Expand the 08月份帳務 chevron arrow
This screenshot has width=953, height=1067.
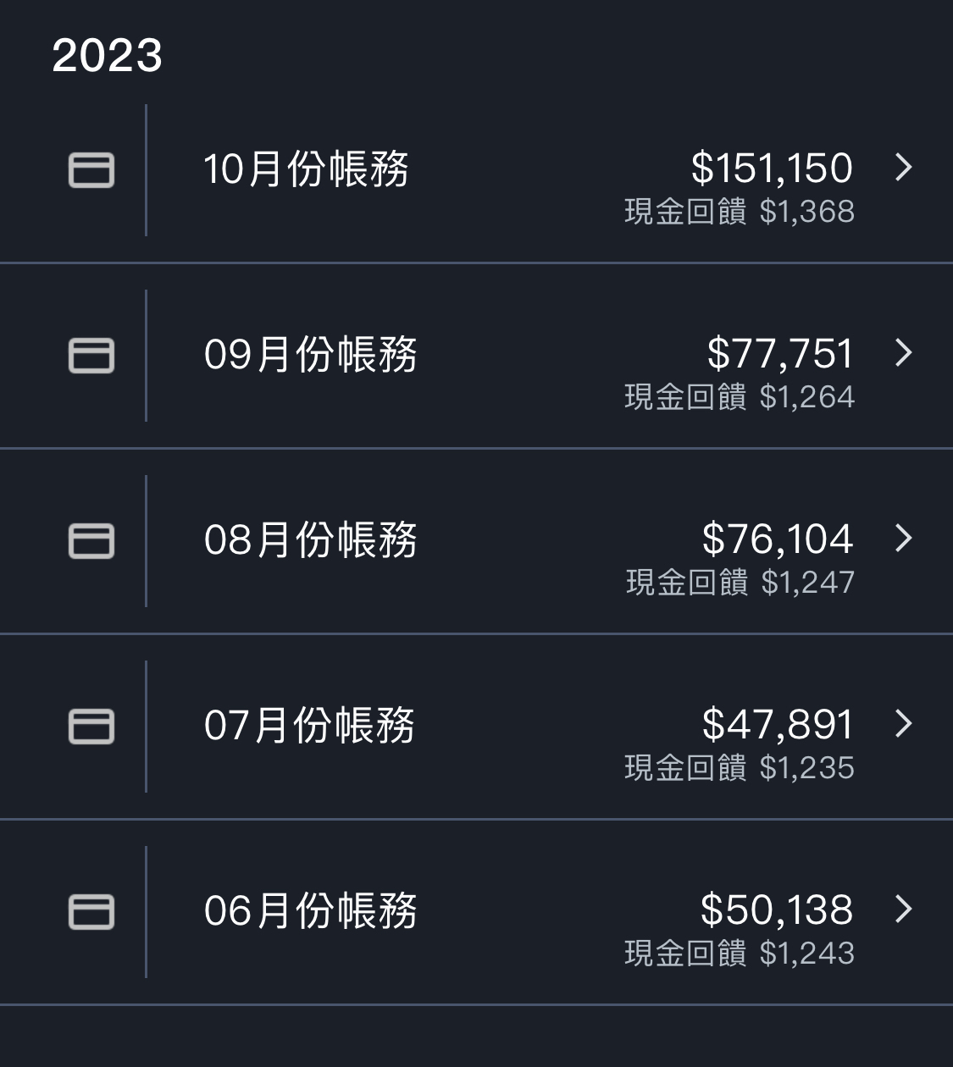click(x=904, y=538)
